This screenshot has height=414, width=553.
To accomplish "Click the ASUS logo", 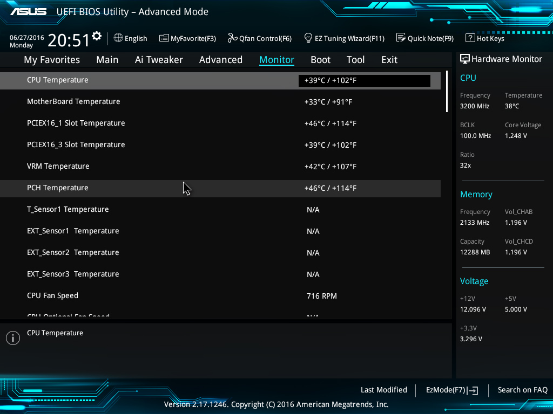I will tap(28, 12).
